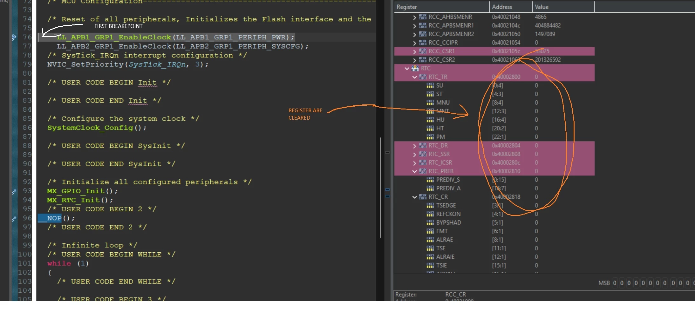Select the REFCKON bit field icon
Image resolution: width=695 pixels, height=311 pixels.
pyautogui.click(x=430, y=214)
